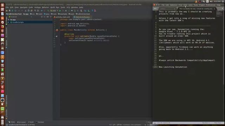Viewport: 225px width, 126px height.
Task: Select the java breadcrumb item
Action: (46, 14)
